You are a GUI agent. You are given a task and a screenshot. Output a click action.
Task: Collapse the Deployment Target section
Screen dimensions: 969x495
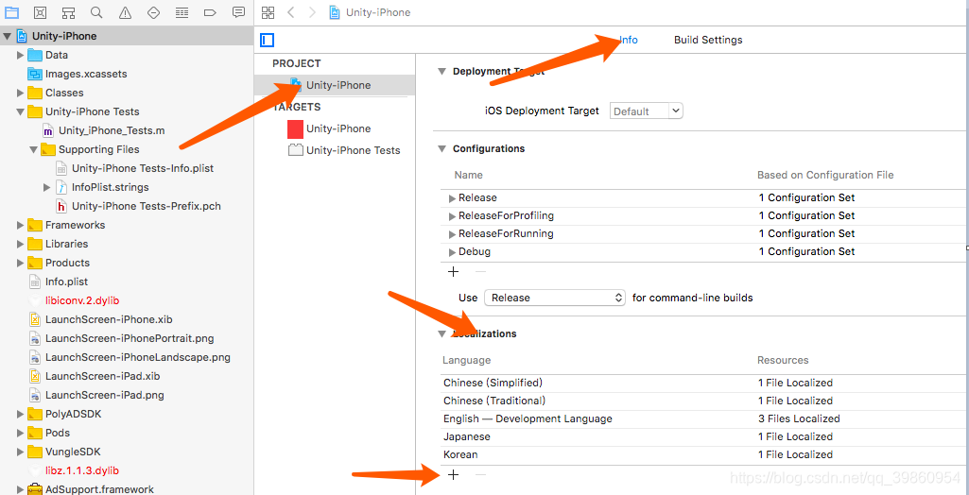pyautogui.click(x=441, y=72)
